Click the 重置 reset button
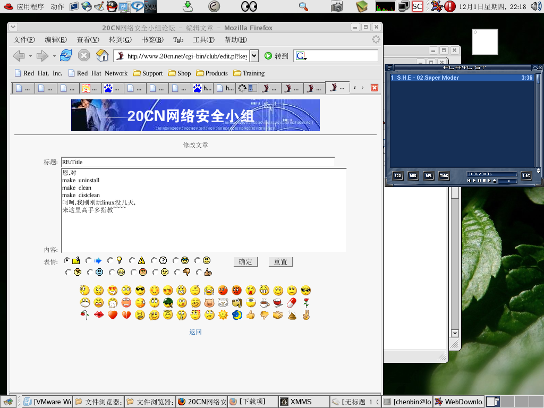The width and height of the screenshot is (544, 408). click(280, 261)
